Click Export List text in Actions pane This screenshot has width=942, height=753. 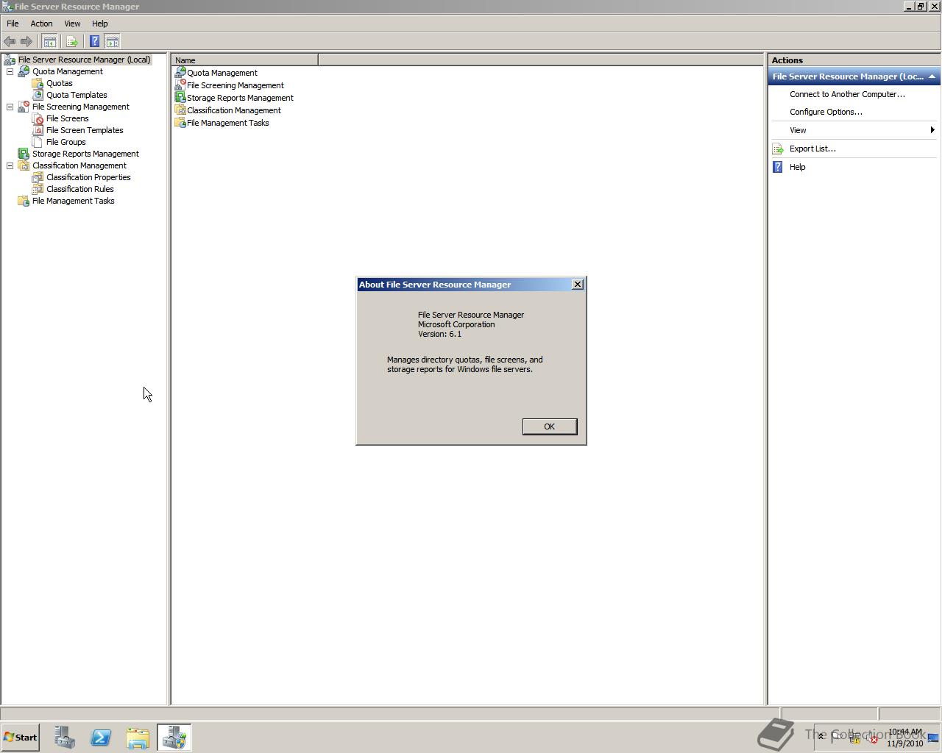point(812,149)
